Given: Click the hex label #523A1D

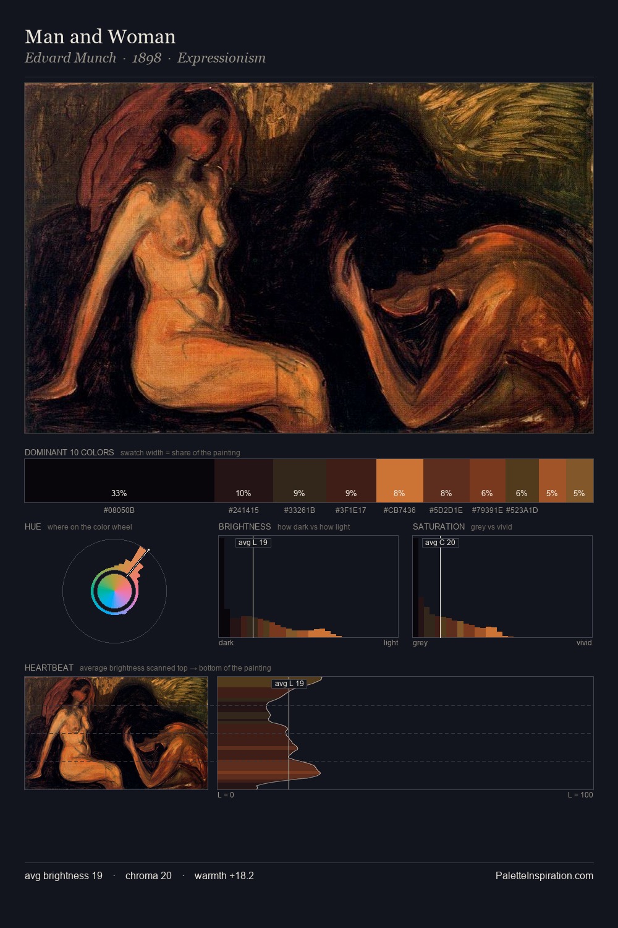Looking at the screenshot, I should tap(522, 510).
